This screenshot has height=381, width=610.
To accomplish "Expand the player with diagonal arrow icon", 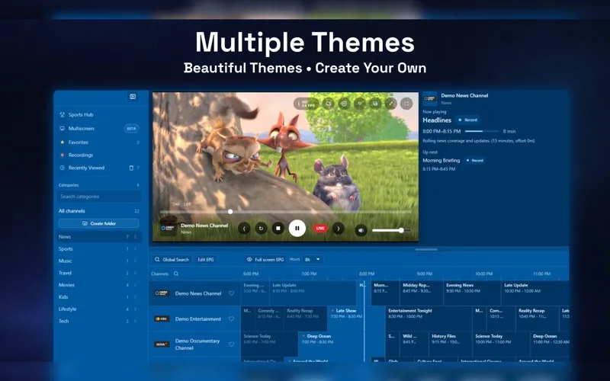I will pos(390,104).
